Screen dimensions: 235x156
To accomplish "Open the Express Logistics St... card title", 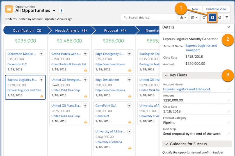I will (x=22, y=80).
